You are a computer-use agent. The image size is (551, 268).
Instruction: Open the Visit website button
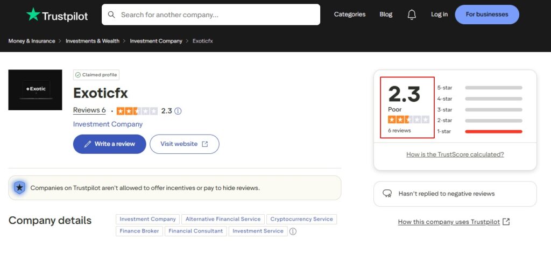click(184, 144)
